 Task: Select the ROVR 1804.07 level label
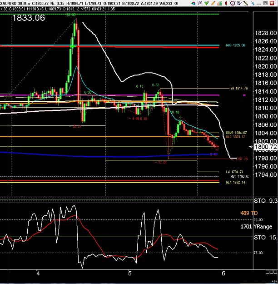[236, 133]
